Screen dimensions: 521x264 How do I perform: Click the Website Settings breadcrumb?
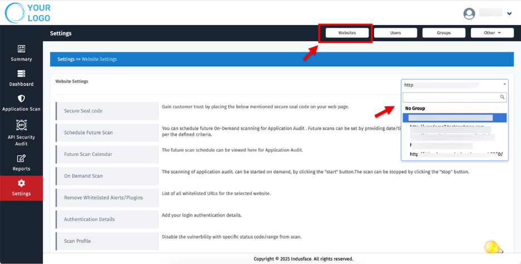99,59
